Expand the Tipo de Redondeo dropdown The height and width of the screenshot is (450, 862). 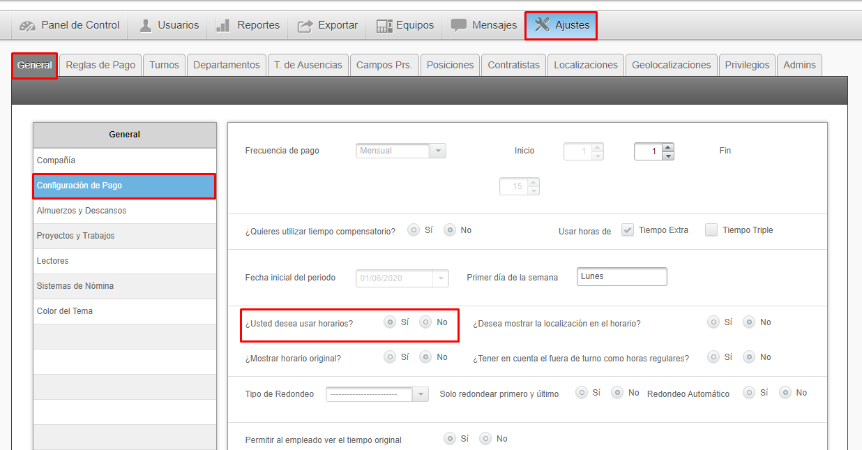pyautogui.click(x=420, y=394)
